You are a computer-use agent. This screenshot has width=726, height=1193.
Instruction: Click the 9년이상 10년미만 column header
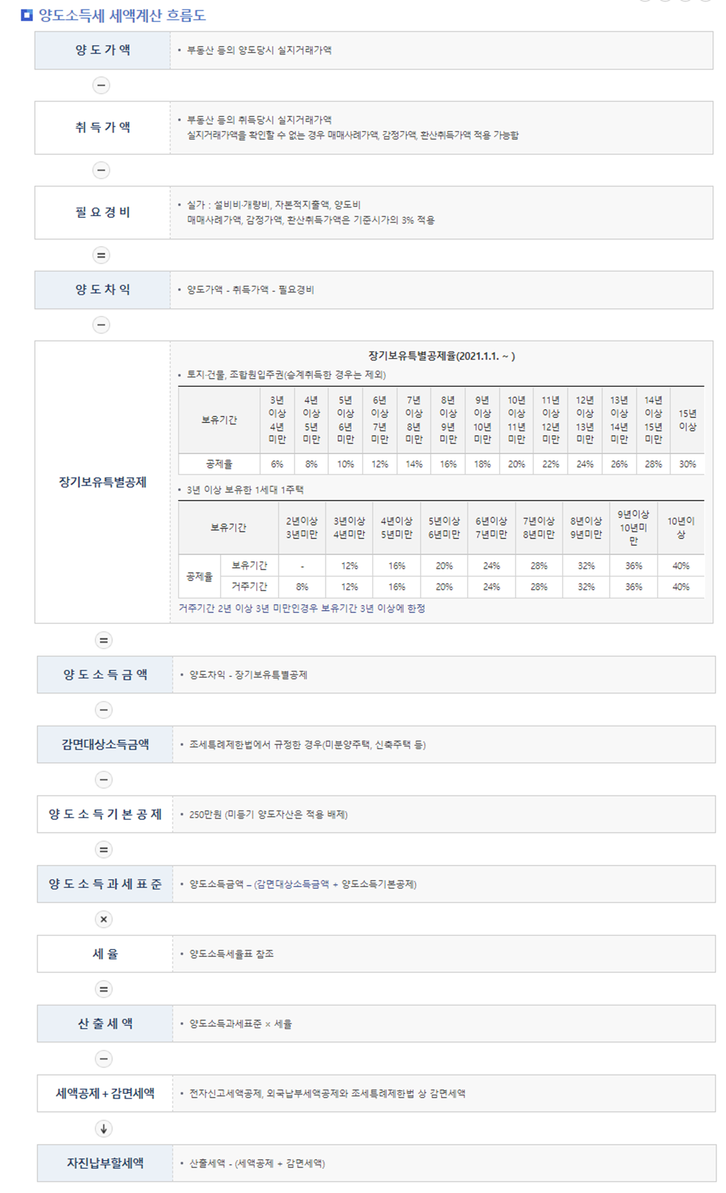click(634, 528)
